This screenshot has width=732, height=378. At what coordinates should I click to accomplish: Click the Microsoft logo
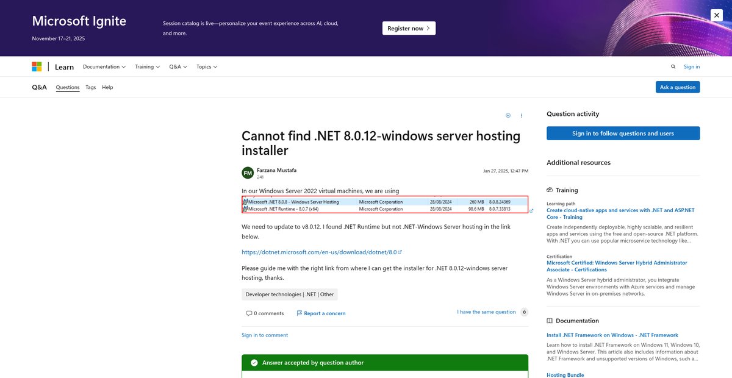coord(37,66)
